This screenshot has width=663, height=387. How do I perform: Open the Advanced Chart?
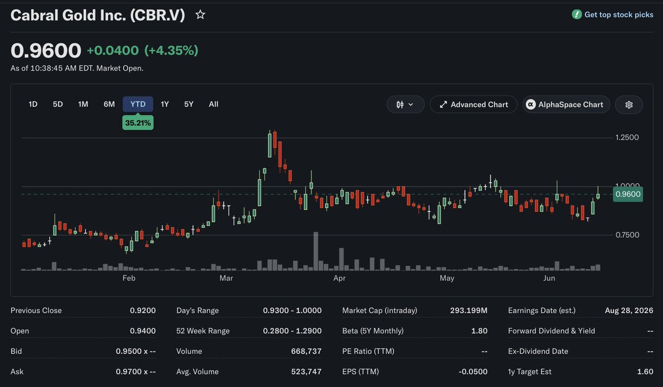[x=473, y=104]
